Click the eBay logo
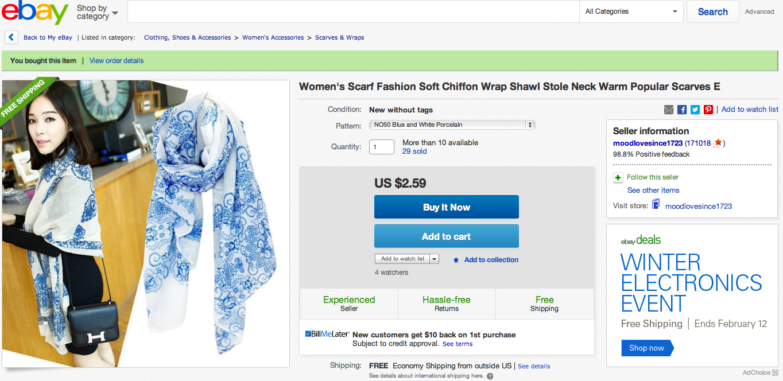783x381 pixels. [x=35, y=13]
